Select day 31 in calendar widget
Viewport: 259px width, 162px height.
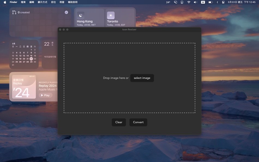coord(13,65)
